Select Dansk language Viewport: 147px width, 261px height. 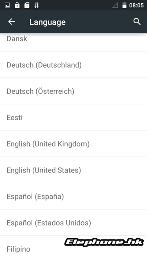click(x=73, y=42)
